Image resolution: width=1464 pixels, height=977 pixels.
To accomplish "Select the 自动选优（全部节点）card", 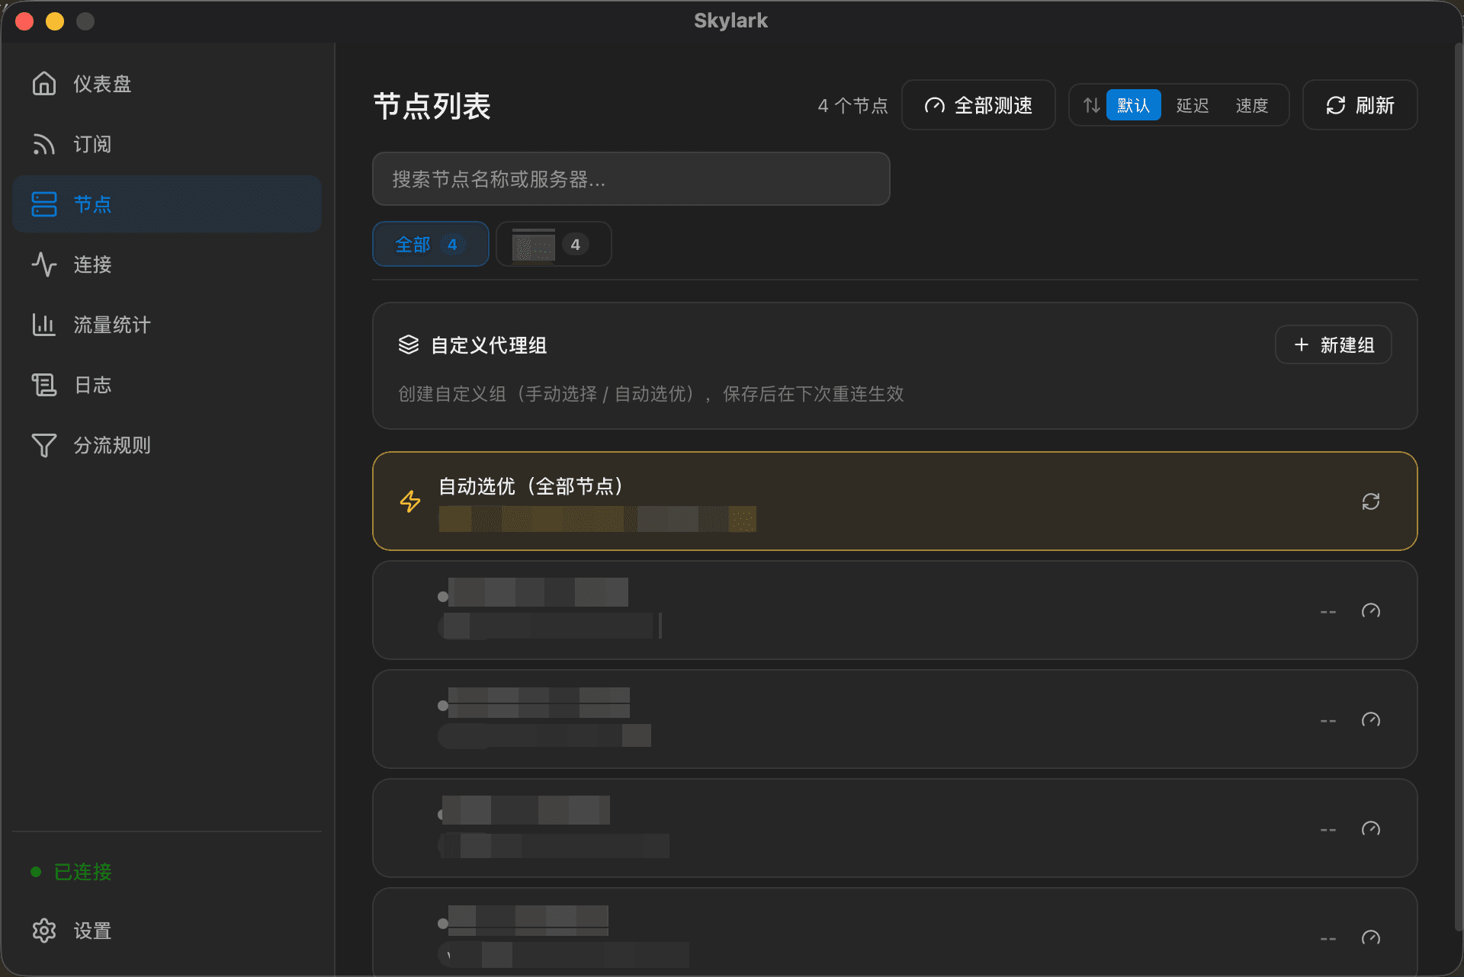I will (894, 501).
